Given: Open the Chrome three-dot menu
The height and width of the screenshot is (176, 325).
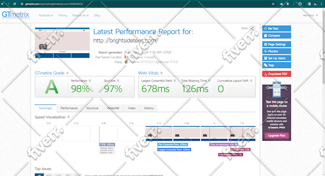Looking at the screenshot, I should coord(322,4).
